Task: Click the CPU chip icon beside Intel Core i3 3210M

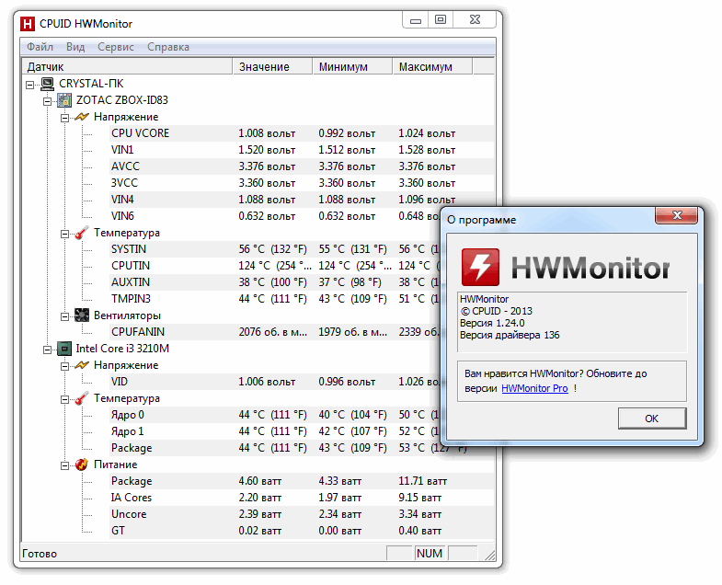Action: [x=64, y=349]
